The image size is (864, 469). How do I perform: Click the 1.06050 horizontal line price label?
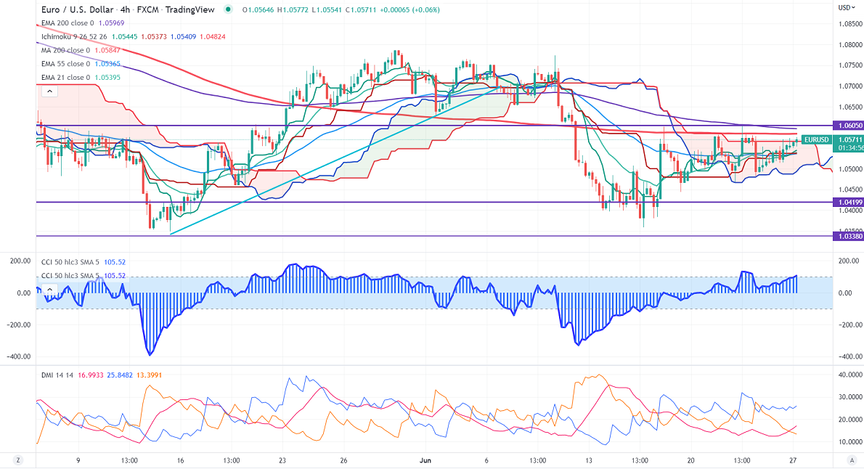tap(850, 126)
